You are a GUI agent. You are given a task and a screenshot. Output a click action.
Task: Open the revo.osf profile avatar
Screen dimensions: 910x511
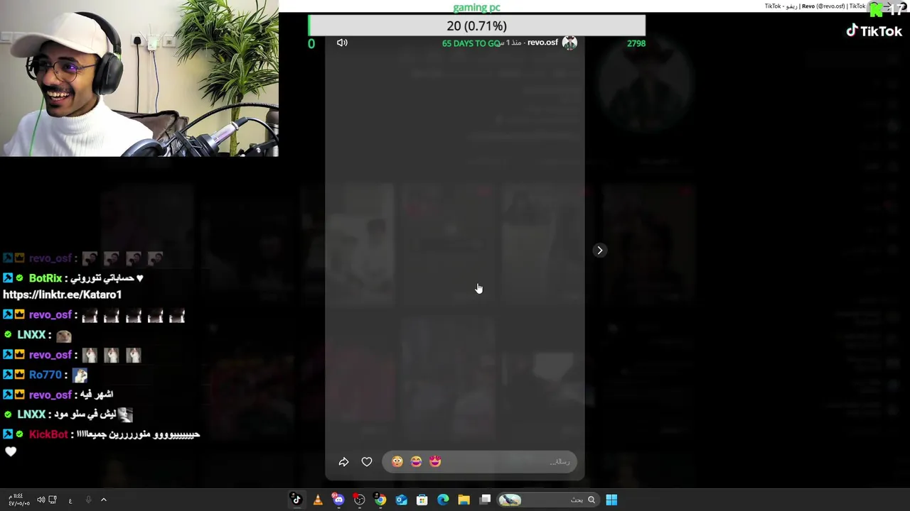click(x=569, y=43)
